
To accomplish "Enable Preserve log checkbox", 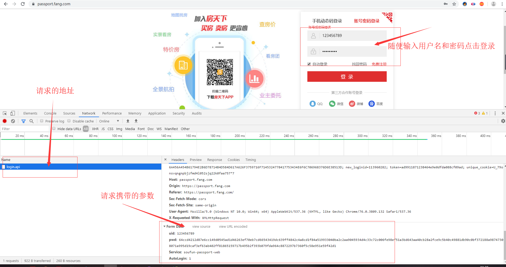I will point(42,121).
